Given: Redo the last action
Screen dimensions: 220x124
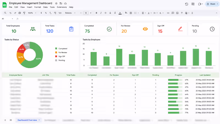Looking at the screenshot, I should [x=15, y=13].
